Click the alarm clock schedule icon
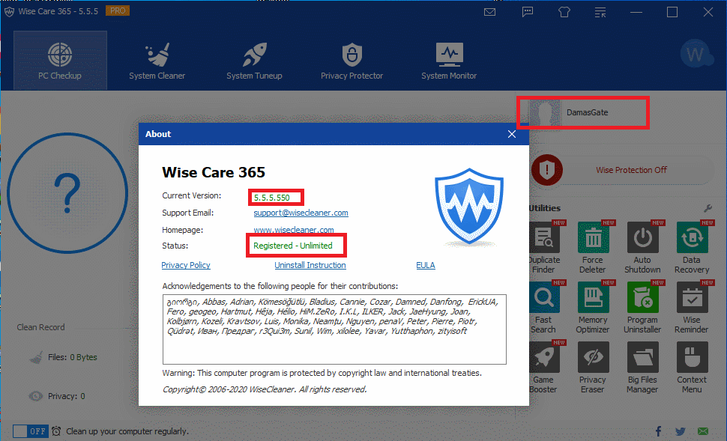 tap(56, 431)
